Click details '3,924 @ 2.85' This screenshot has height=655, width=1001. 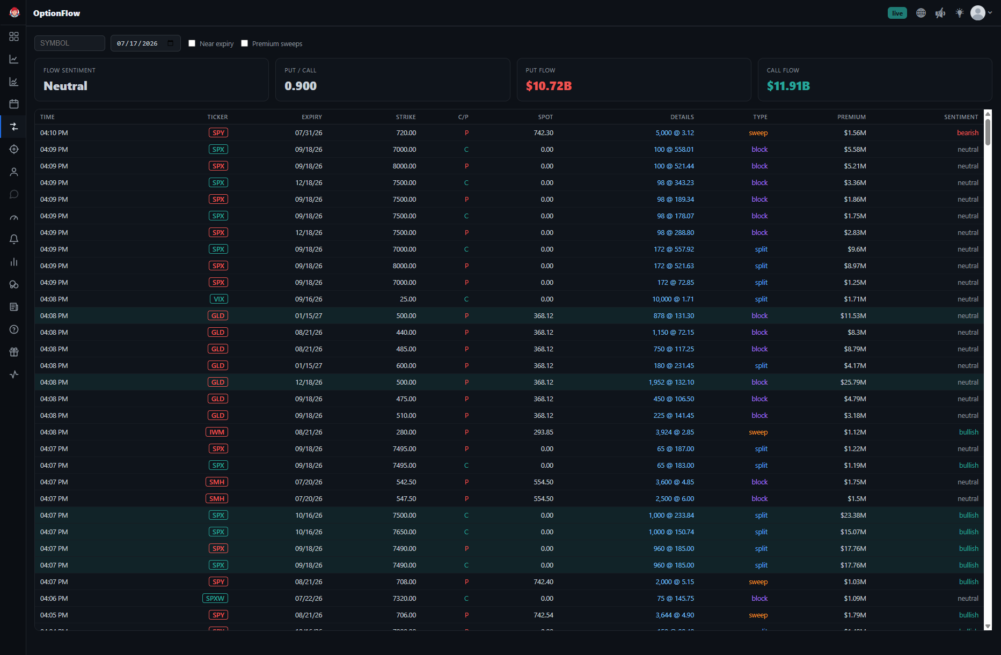(x=675, y=432)
